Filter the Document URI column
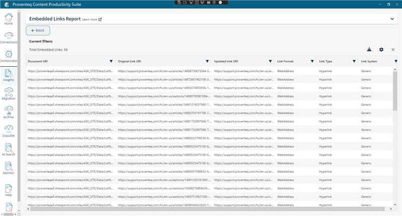Image resolution: width=402 pixels, height=216 pixels. click(x=111, y=61)
